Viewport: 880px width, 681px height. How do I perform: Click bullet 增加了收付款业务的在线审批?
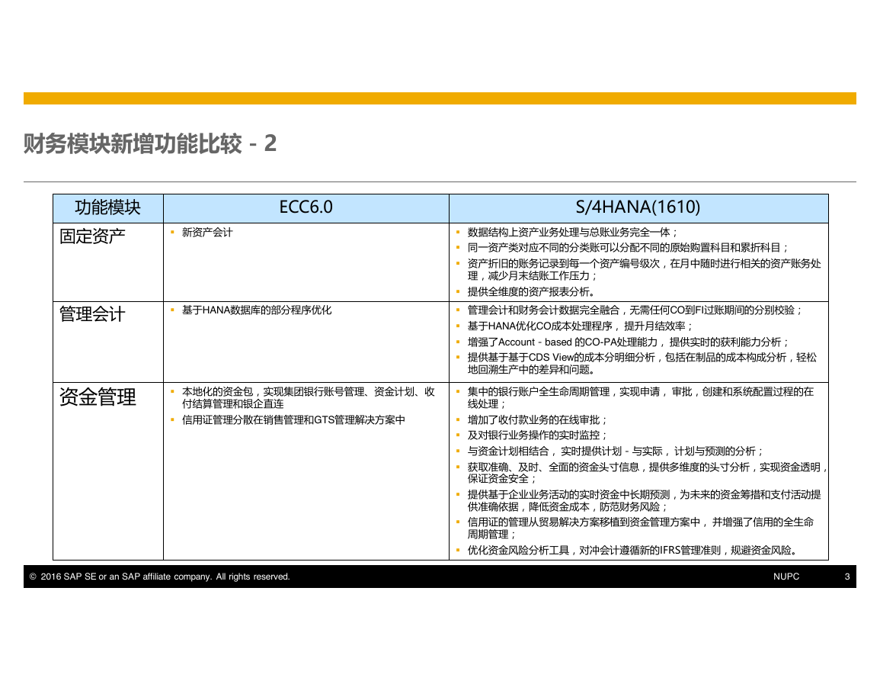coord(537,419)
